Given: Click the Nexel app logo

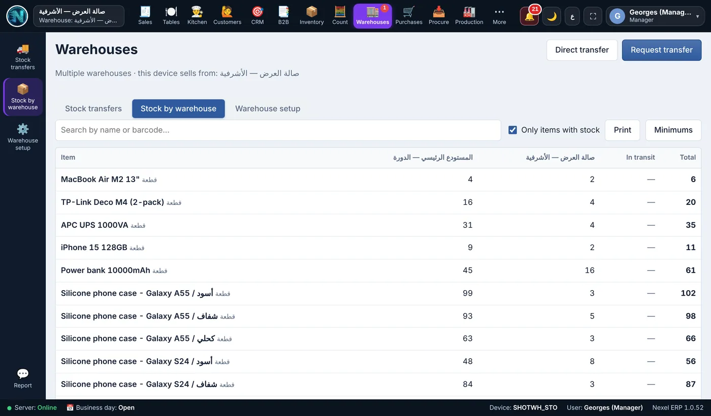Looking at the screenshot, I should pos(17,16).
